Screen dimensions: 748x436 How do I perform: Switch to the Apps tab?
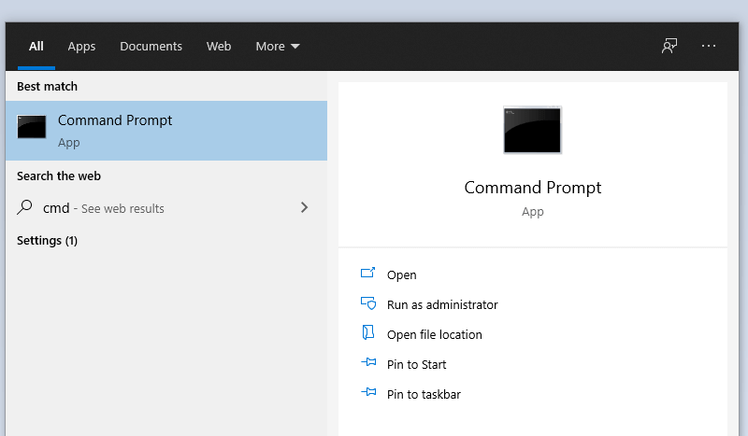click(x=81, y=47)
